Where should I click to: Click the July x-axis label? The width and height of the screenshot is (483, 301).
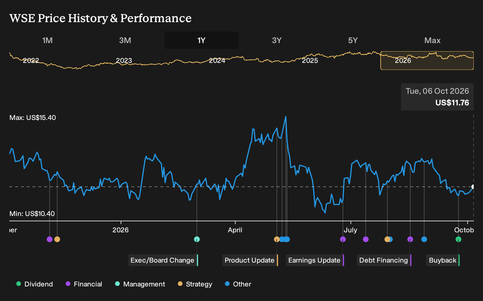(350, 230)
